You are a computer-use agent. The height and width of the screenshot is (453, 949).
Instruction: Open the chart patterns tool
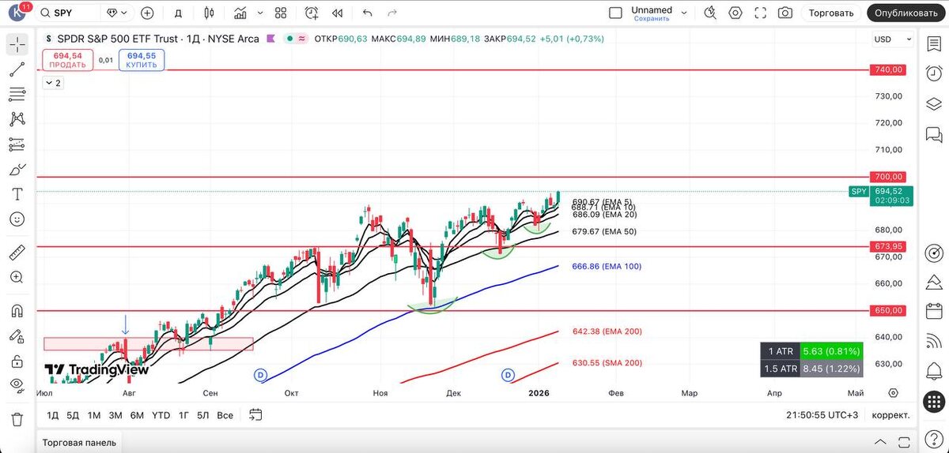tap(17, 119)
